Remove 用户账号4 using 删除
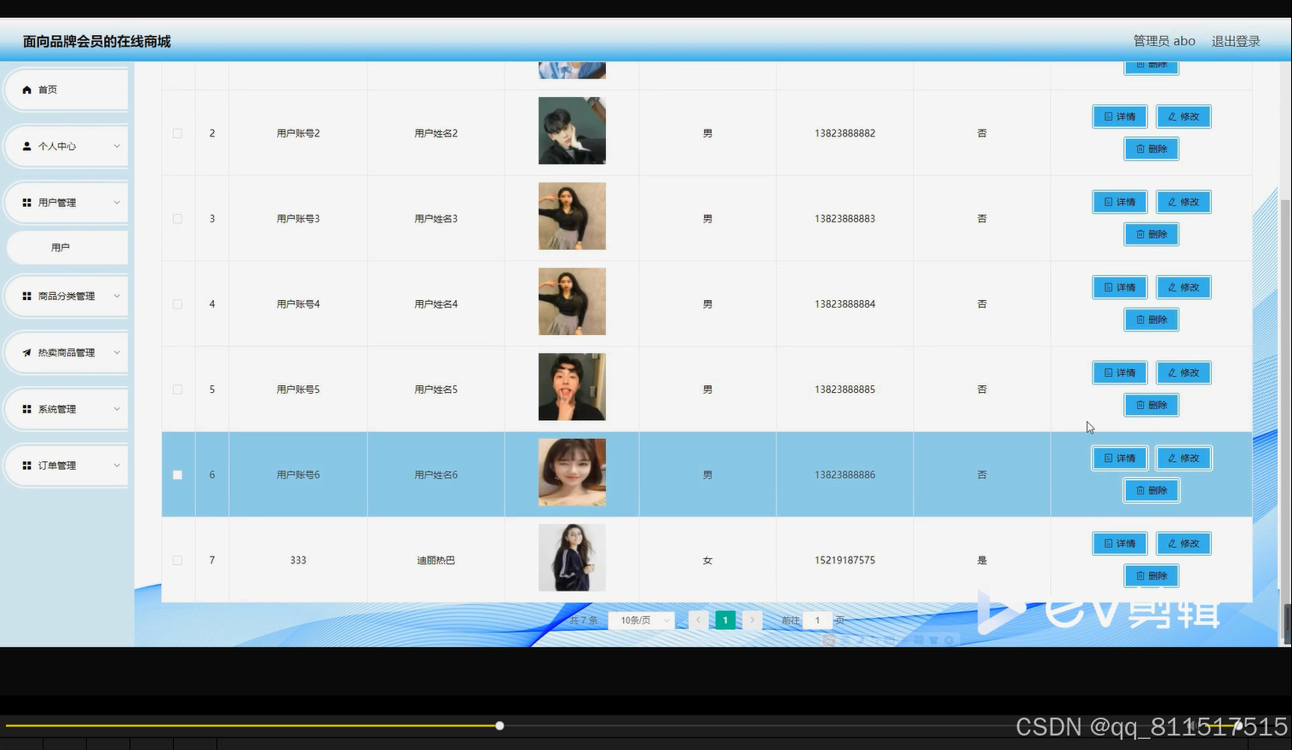The image size is (1292, 750). (x=1151, y=320)
